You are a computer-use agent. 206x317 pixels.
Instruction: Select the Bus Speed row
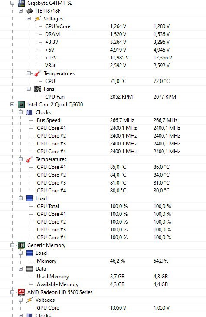[103, 120]
